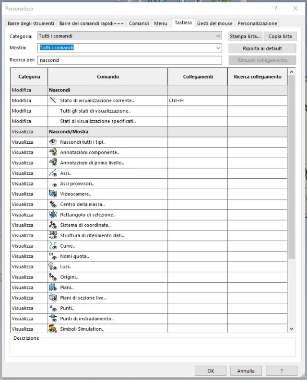Click the Punti di instradamento icon

(53, 318)
